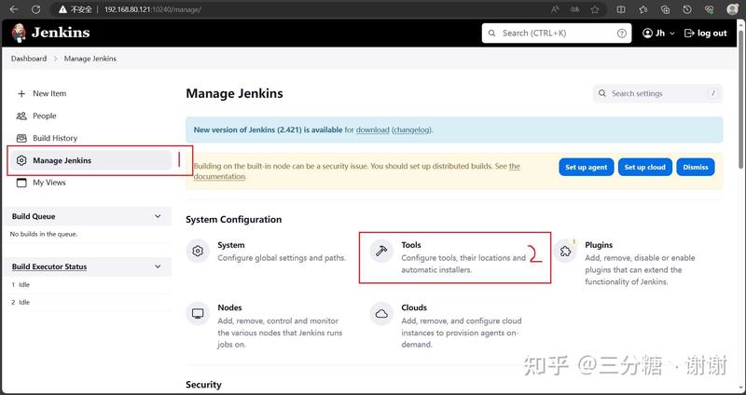Focus the Search (CTRL+K) field
This screenshot has height=395, width=746.
click(557, 34)
